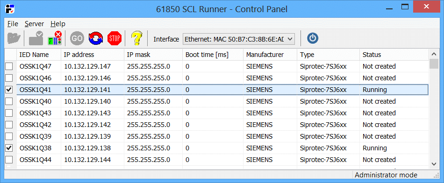Check the OSSK1Q42 row checkbox

pyautogui.click(x=9, y=125)
